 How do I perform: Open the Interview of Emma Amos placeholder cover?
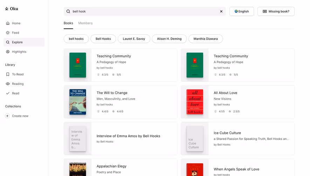point(78,138)
